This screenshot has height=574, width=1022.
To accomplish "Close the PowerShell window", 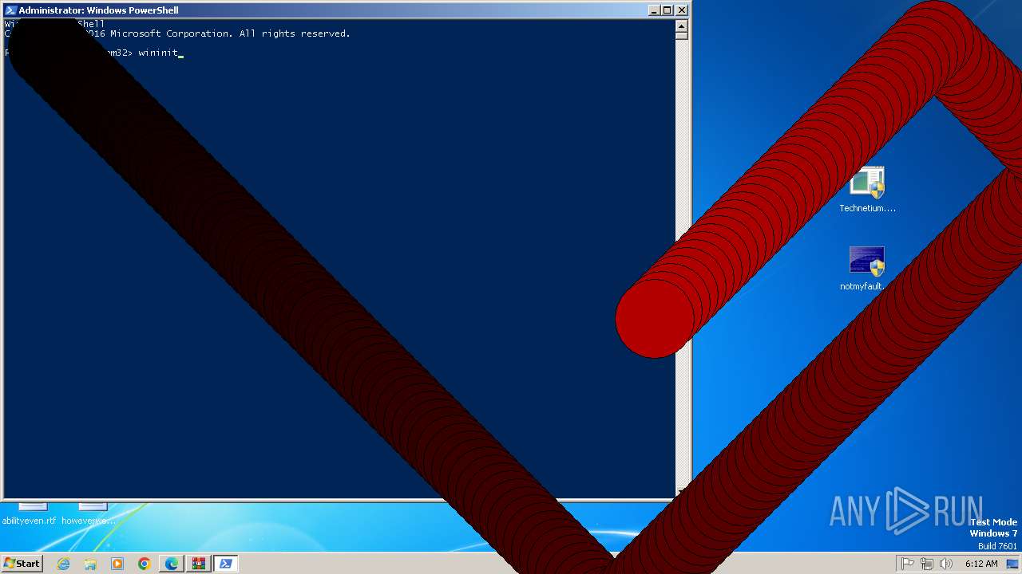I will pyautogui.click(x=682, y=10).
